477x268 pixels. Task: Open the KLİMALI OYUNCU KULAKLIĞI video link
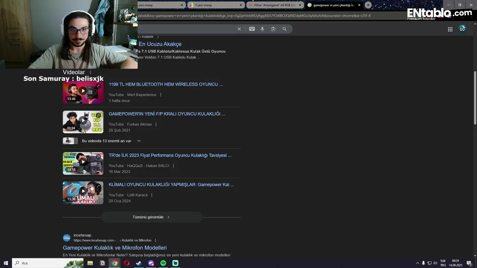(x=171, y=185)
